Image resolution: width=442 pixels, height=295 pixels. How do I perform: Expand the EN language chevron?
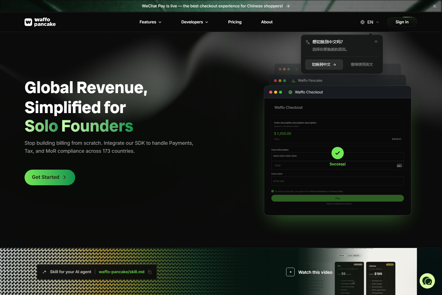378,22
